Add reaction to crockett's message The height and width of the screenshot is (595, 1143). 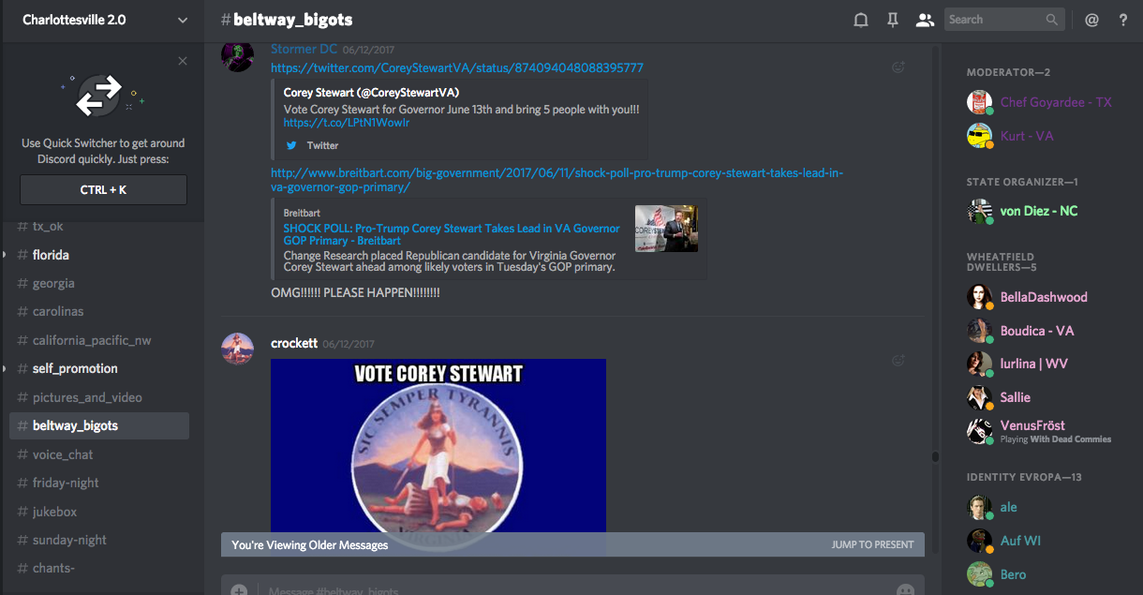898,361
